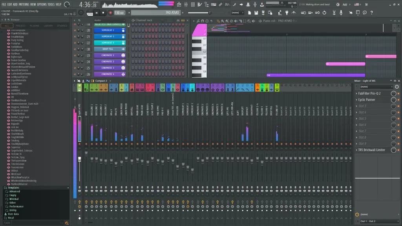Viewport: 402px width, 226px height.
Task: Click the step sequencer bars icon in Channel rack
Action: pos(183,20)
